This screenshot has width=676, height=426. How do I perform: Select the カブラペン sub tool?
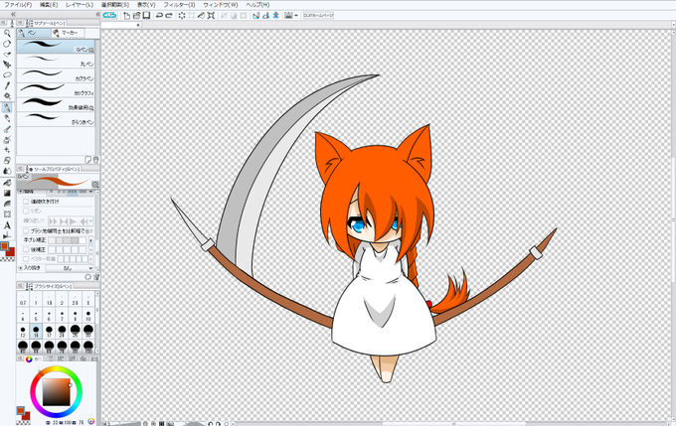[x=56, y=75]
